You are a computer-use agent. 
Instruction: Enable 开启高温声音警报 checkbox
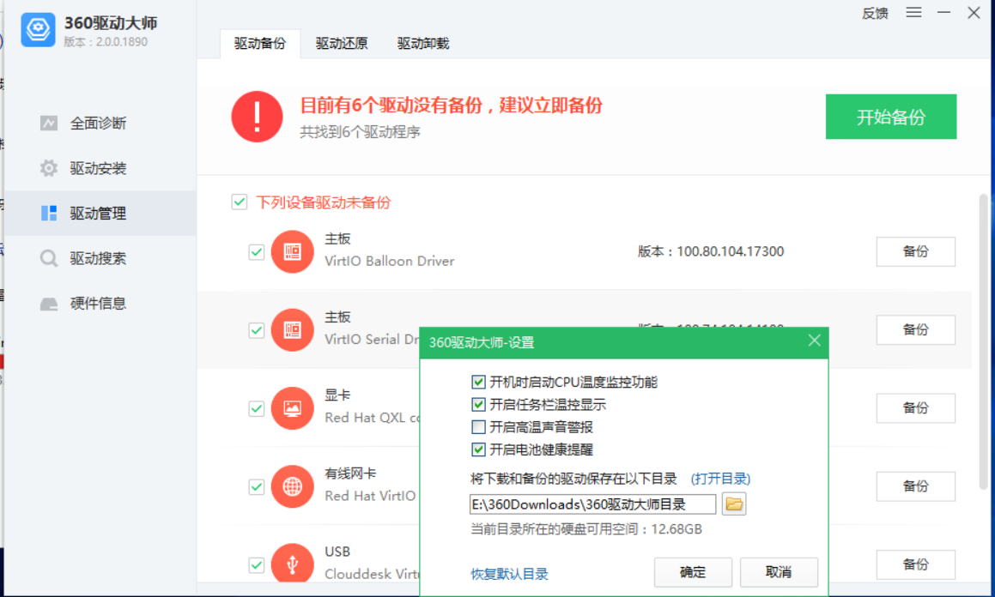478,427
